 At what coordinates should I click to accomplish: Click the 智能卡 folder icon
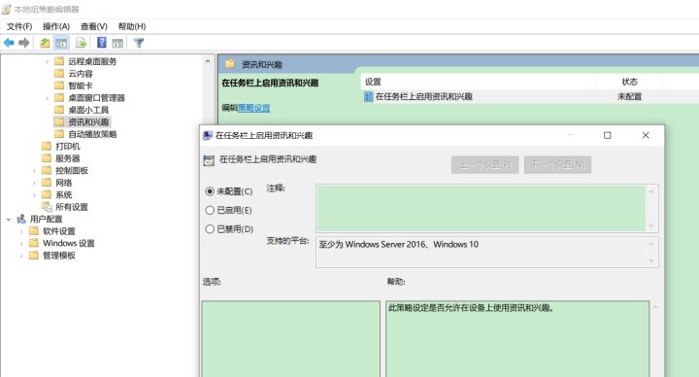pos(59,86)
